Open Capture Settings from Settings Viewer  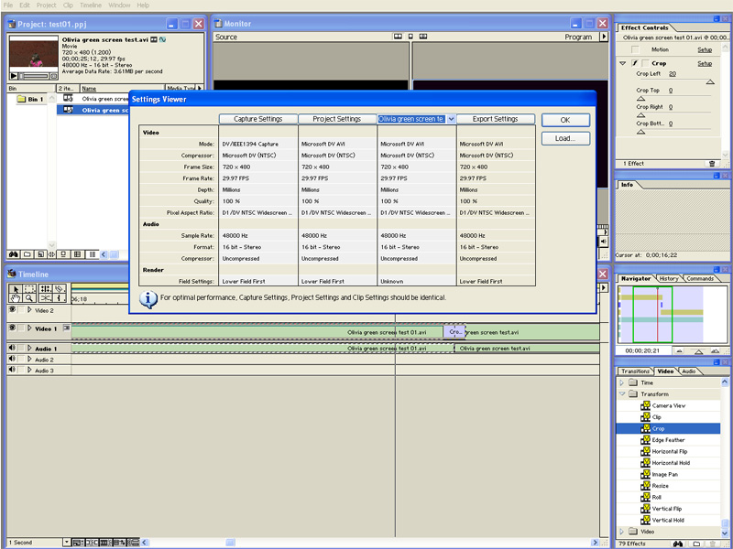(x=258, y=119)
